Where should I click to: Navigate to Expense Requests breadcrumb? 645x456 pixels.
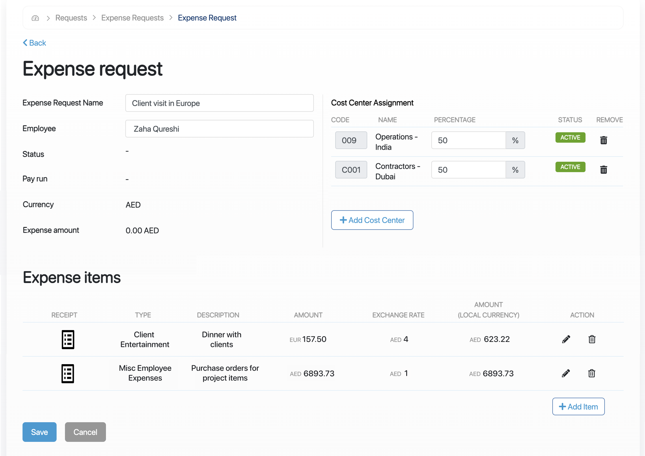click(132, 18)
